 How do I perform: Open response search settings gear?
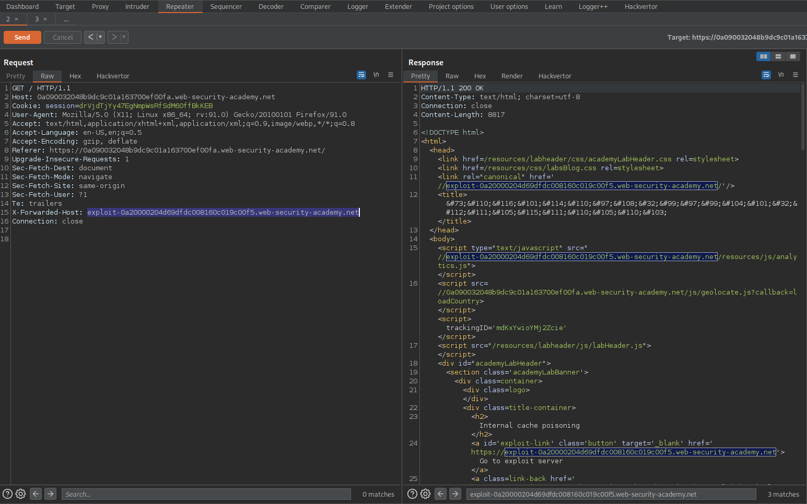point(426,494)
